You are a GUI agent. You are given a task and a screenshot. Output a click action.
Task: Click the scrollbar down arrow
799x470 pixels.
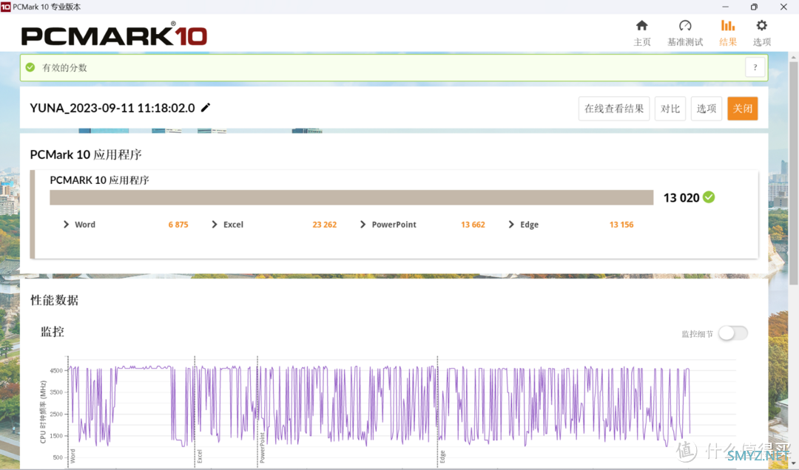tap(793, 463)
